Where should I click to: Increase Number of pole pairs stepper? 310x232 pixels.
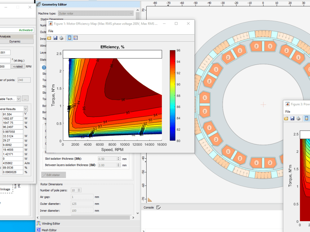[x=78, y=189]
